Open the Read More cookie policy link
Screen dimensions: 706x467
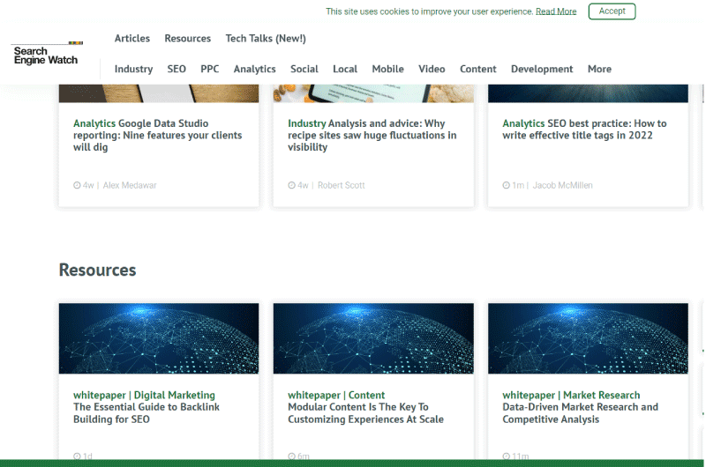pyautogui.click(x=556, y=11)
